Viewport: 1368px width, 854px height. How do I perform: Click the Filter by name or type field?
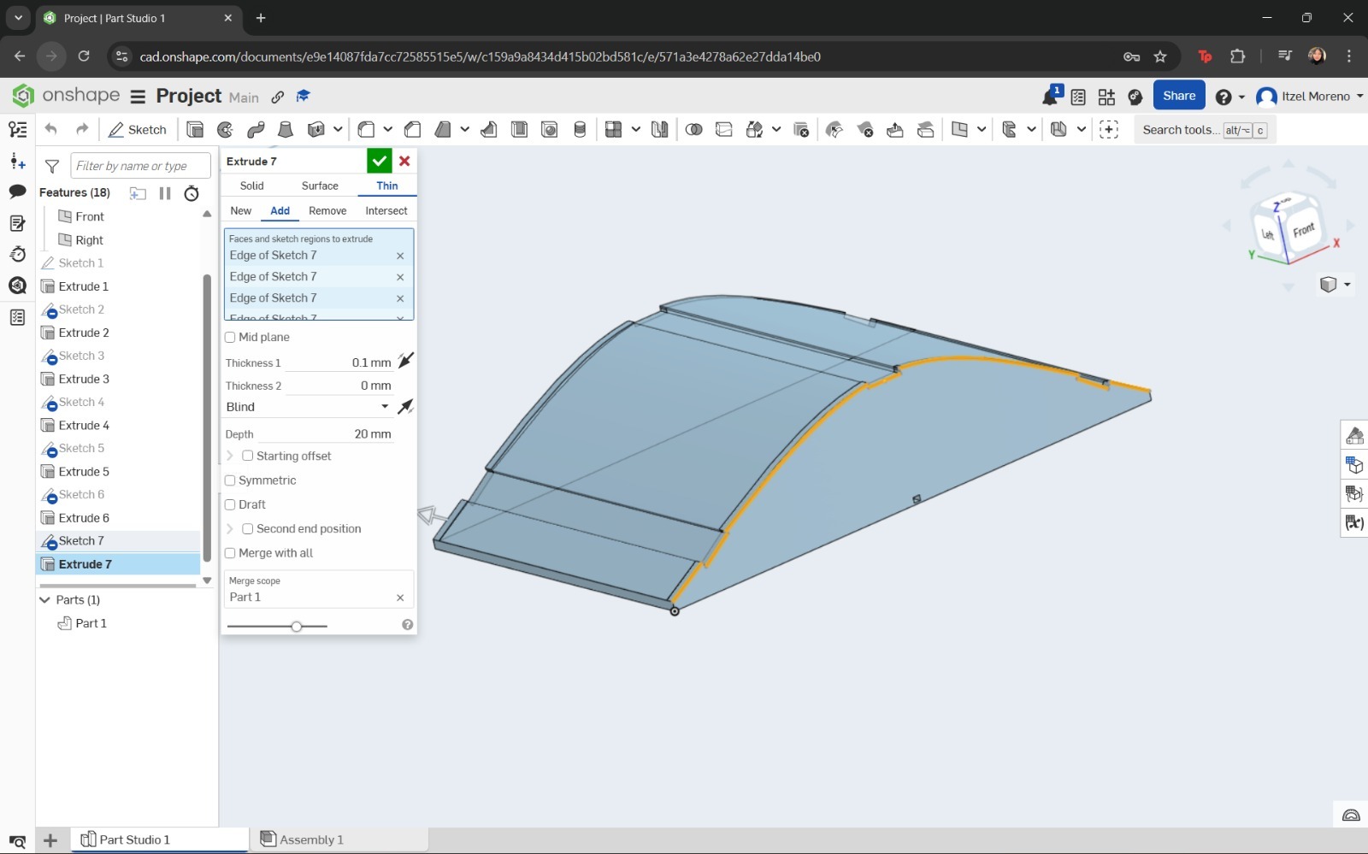point(140,165)
